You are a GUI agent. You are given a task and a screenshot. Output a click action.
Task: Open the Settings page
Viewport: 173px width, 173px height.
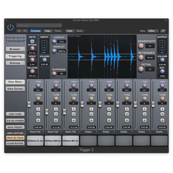pos(15,63)
